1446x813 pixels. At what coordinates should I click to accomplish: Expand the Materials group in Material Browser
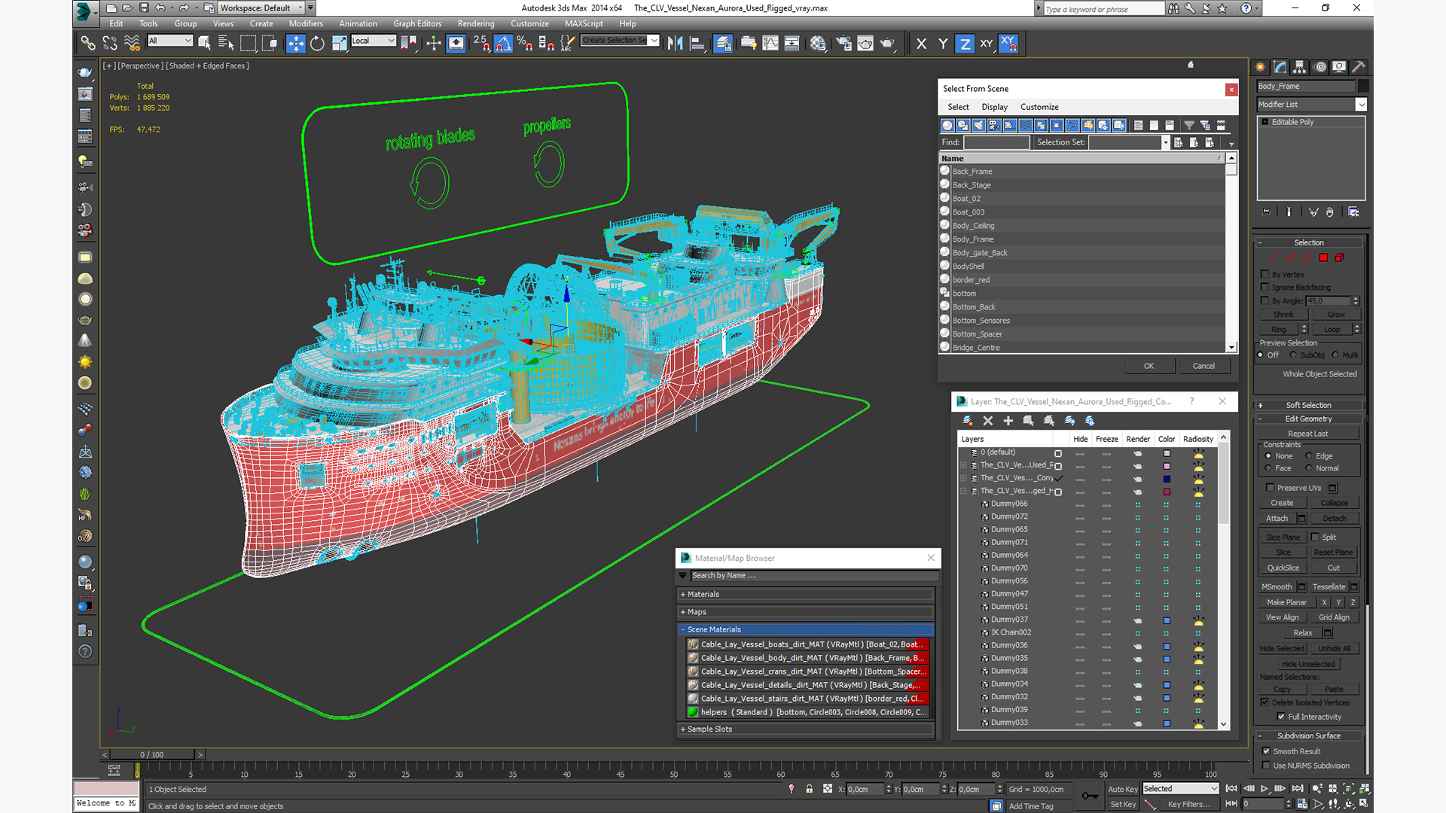806,595
